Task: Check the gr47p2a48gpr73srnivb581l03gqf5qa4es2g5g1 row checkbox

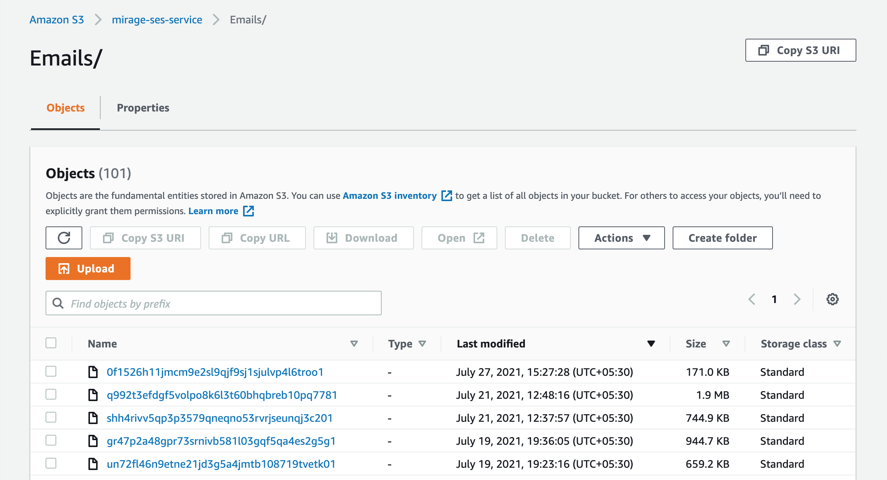Action: click(51, 440)
